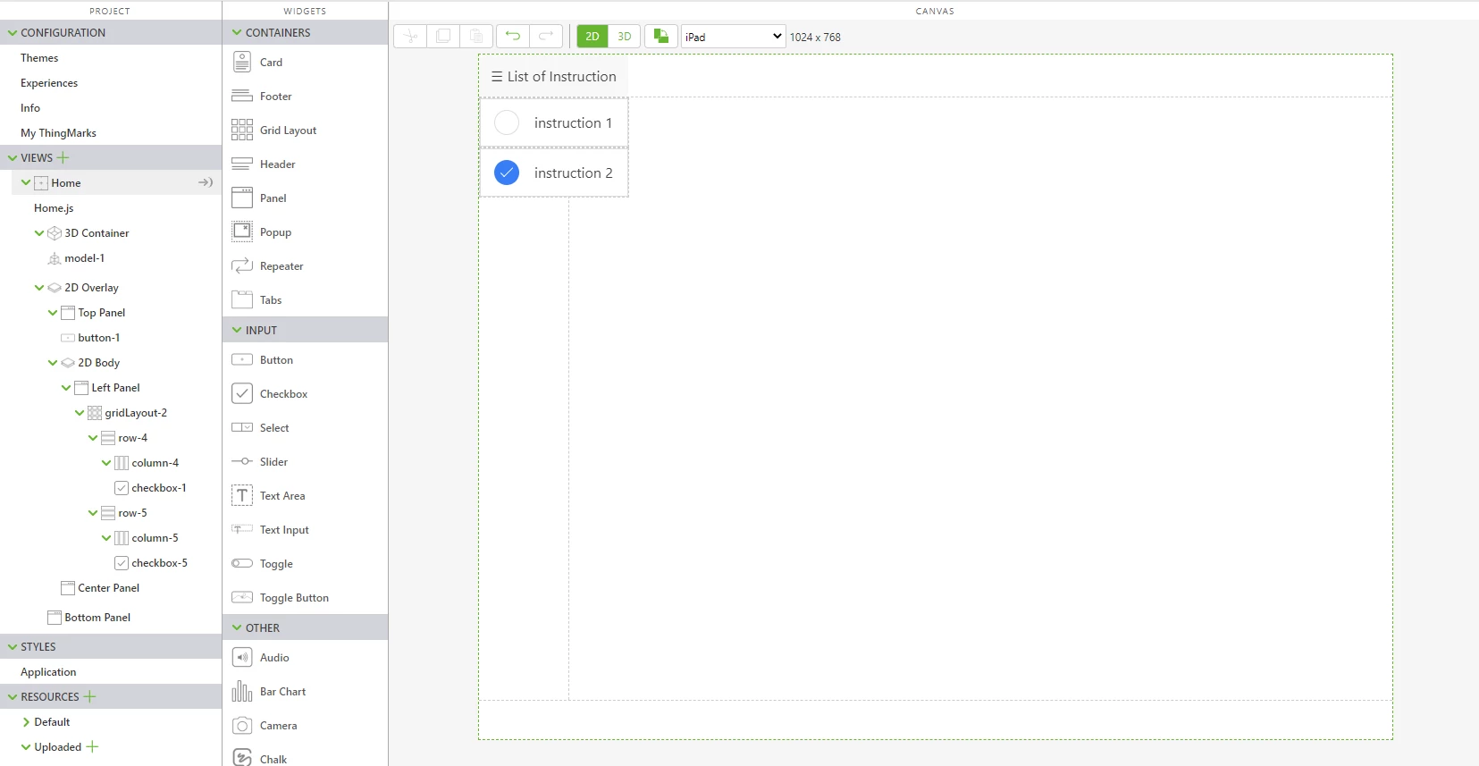Open the iPad device dropdown

(x=734, y=37)
